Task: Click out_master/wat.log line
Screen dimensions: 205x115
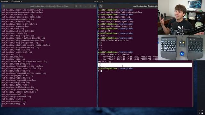Action: (12, 57)
